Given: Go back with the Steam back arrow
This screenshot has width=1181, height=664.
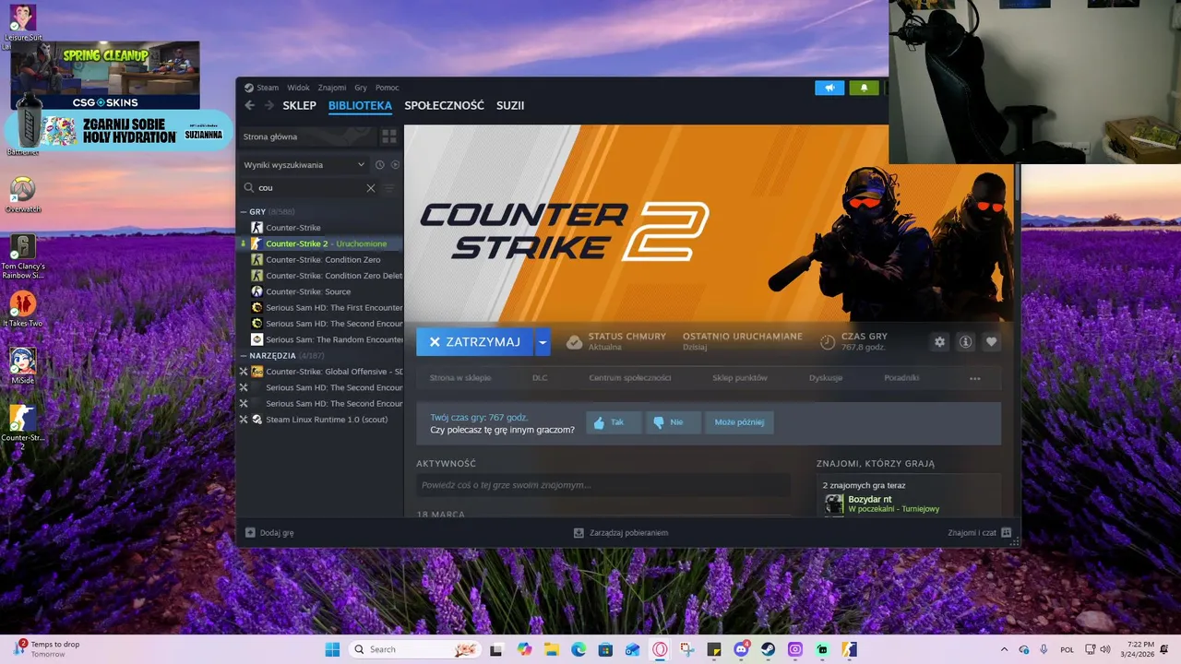Looking at the screenshot, I should point(249,105).
